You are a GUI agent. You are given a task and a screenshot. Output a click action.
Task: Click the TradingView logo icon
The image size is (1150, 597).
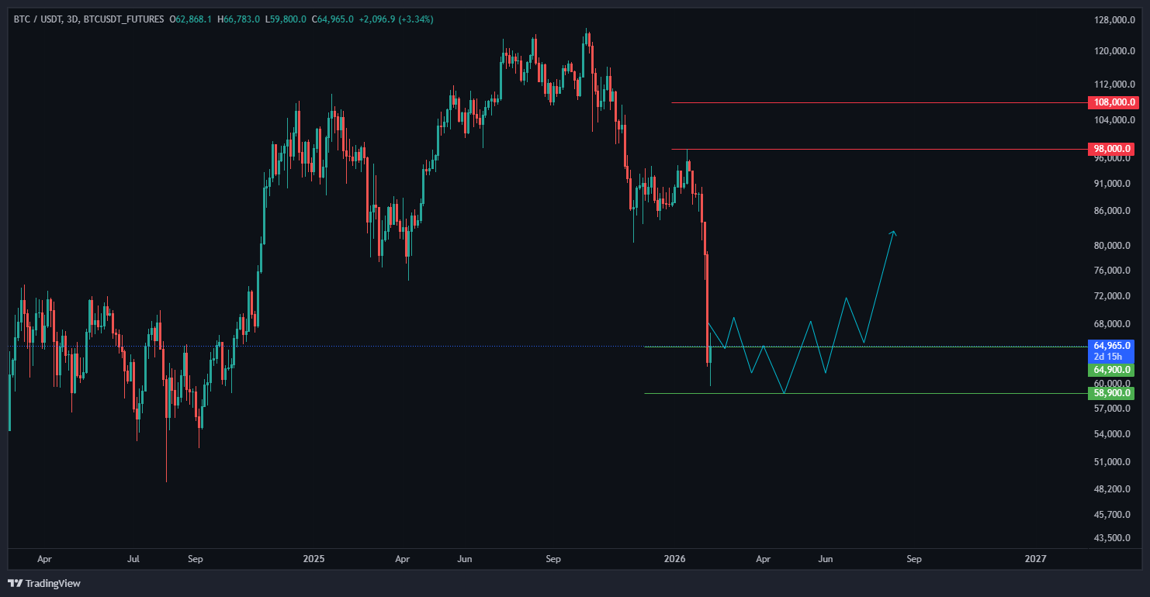pos(15,583)
